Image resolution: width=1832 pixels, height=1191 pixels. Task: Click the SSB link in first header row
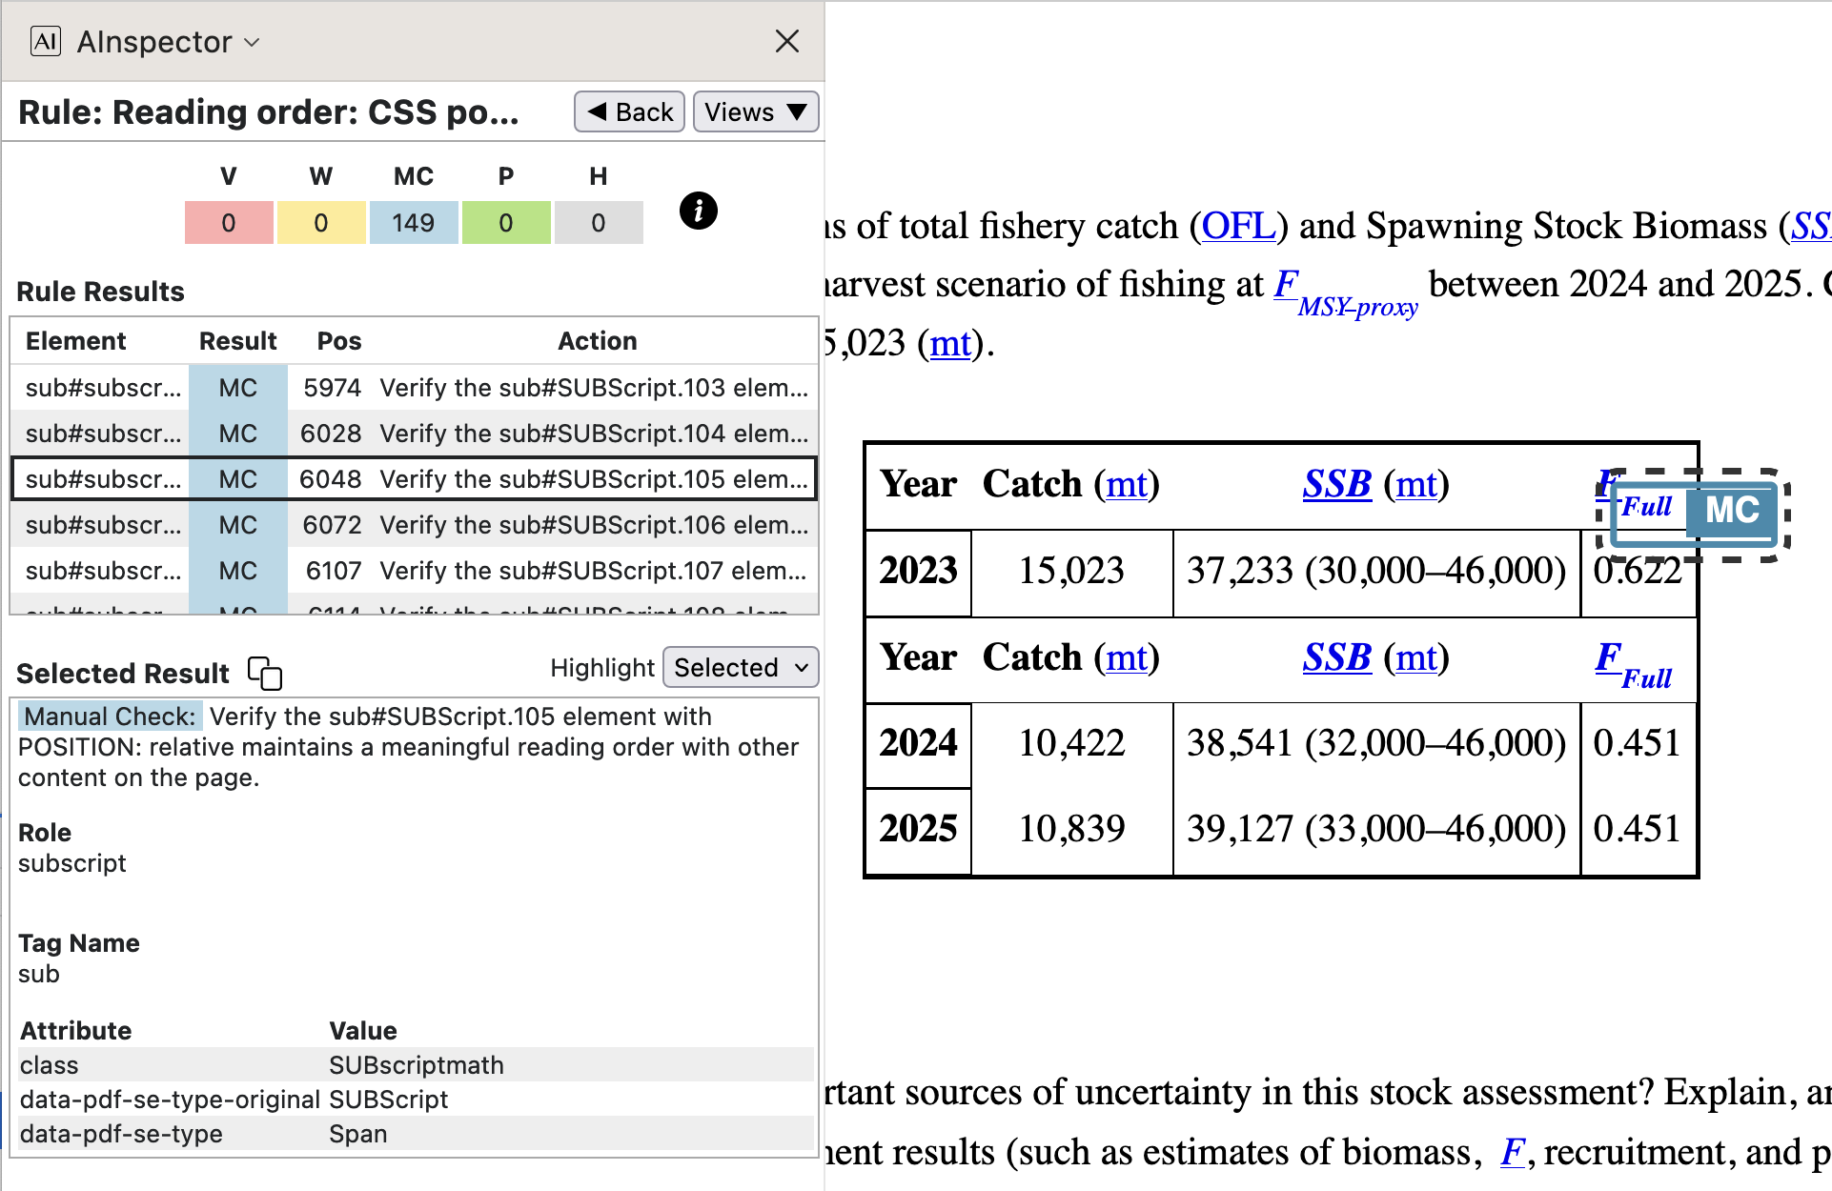coord(1336,484)
